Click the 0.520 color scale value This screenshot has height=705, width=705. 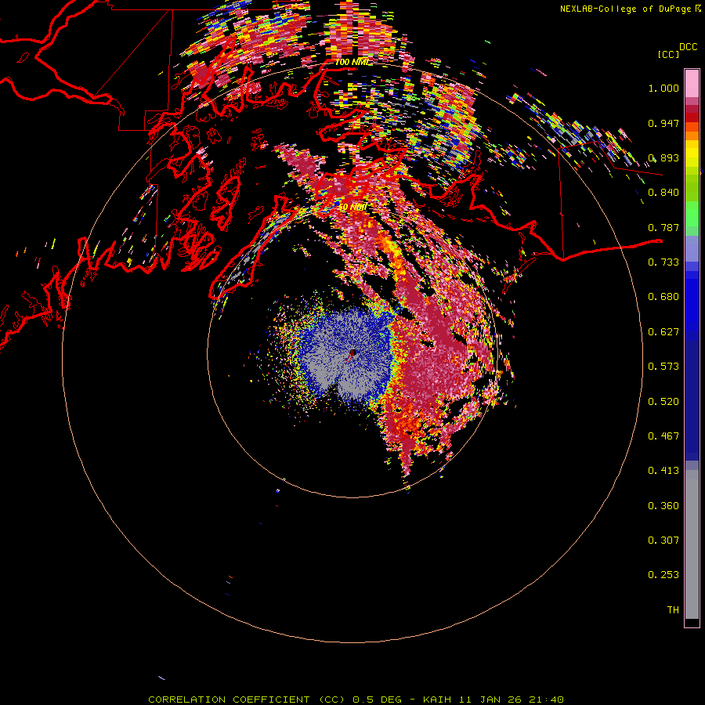(x=663, y=402)
